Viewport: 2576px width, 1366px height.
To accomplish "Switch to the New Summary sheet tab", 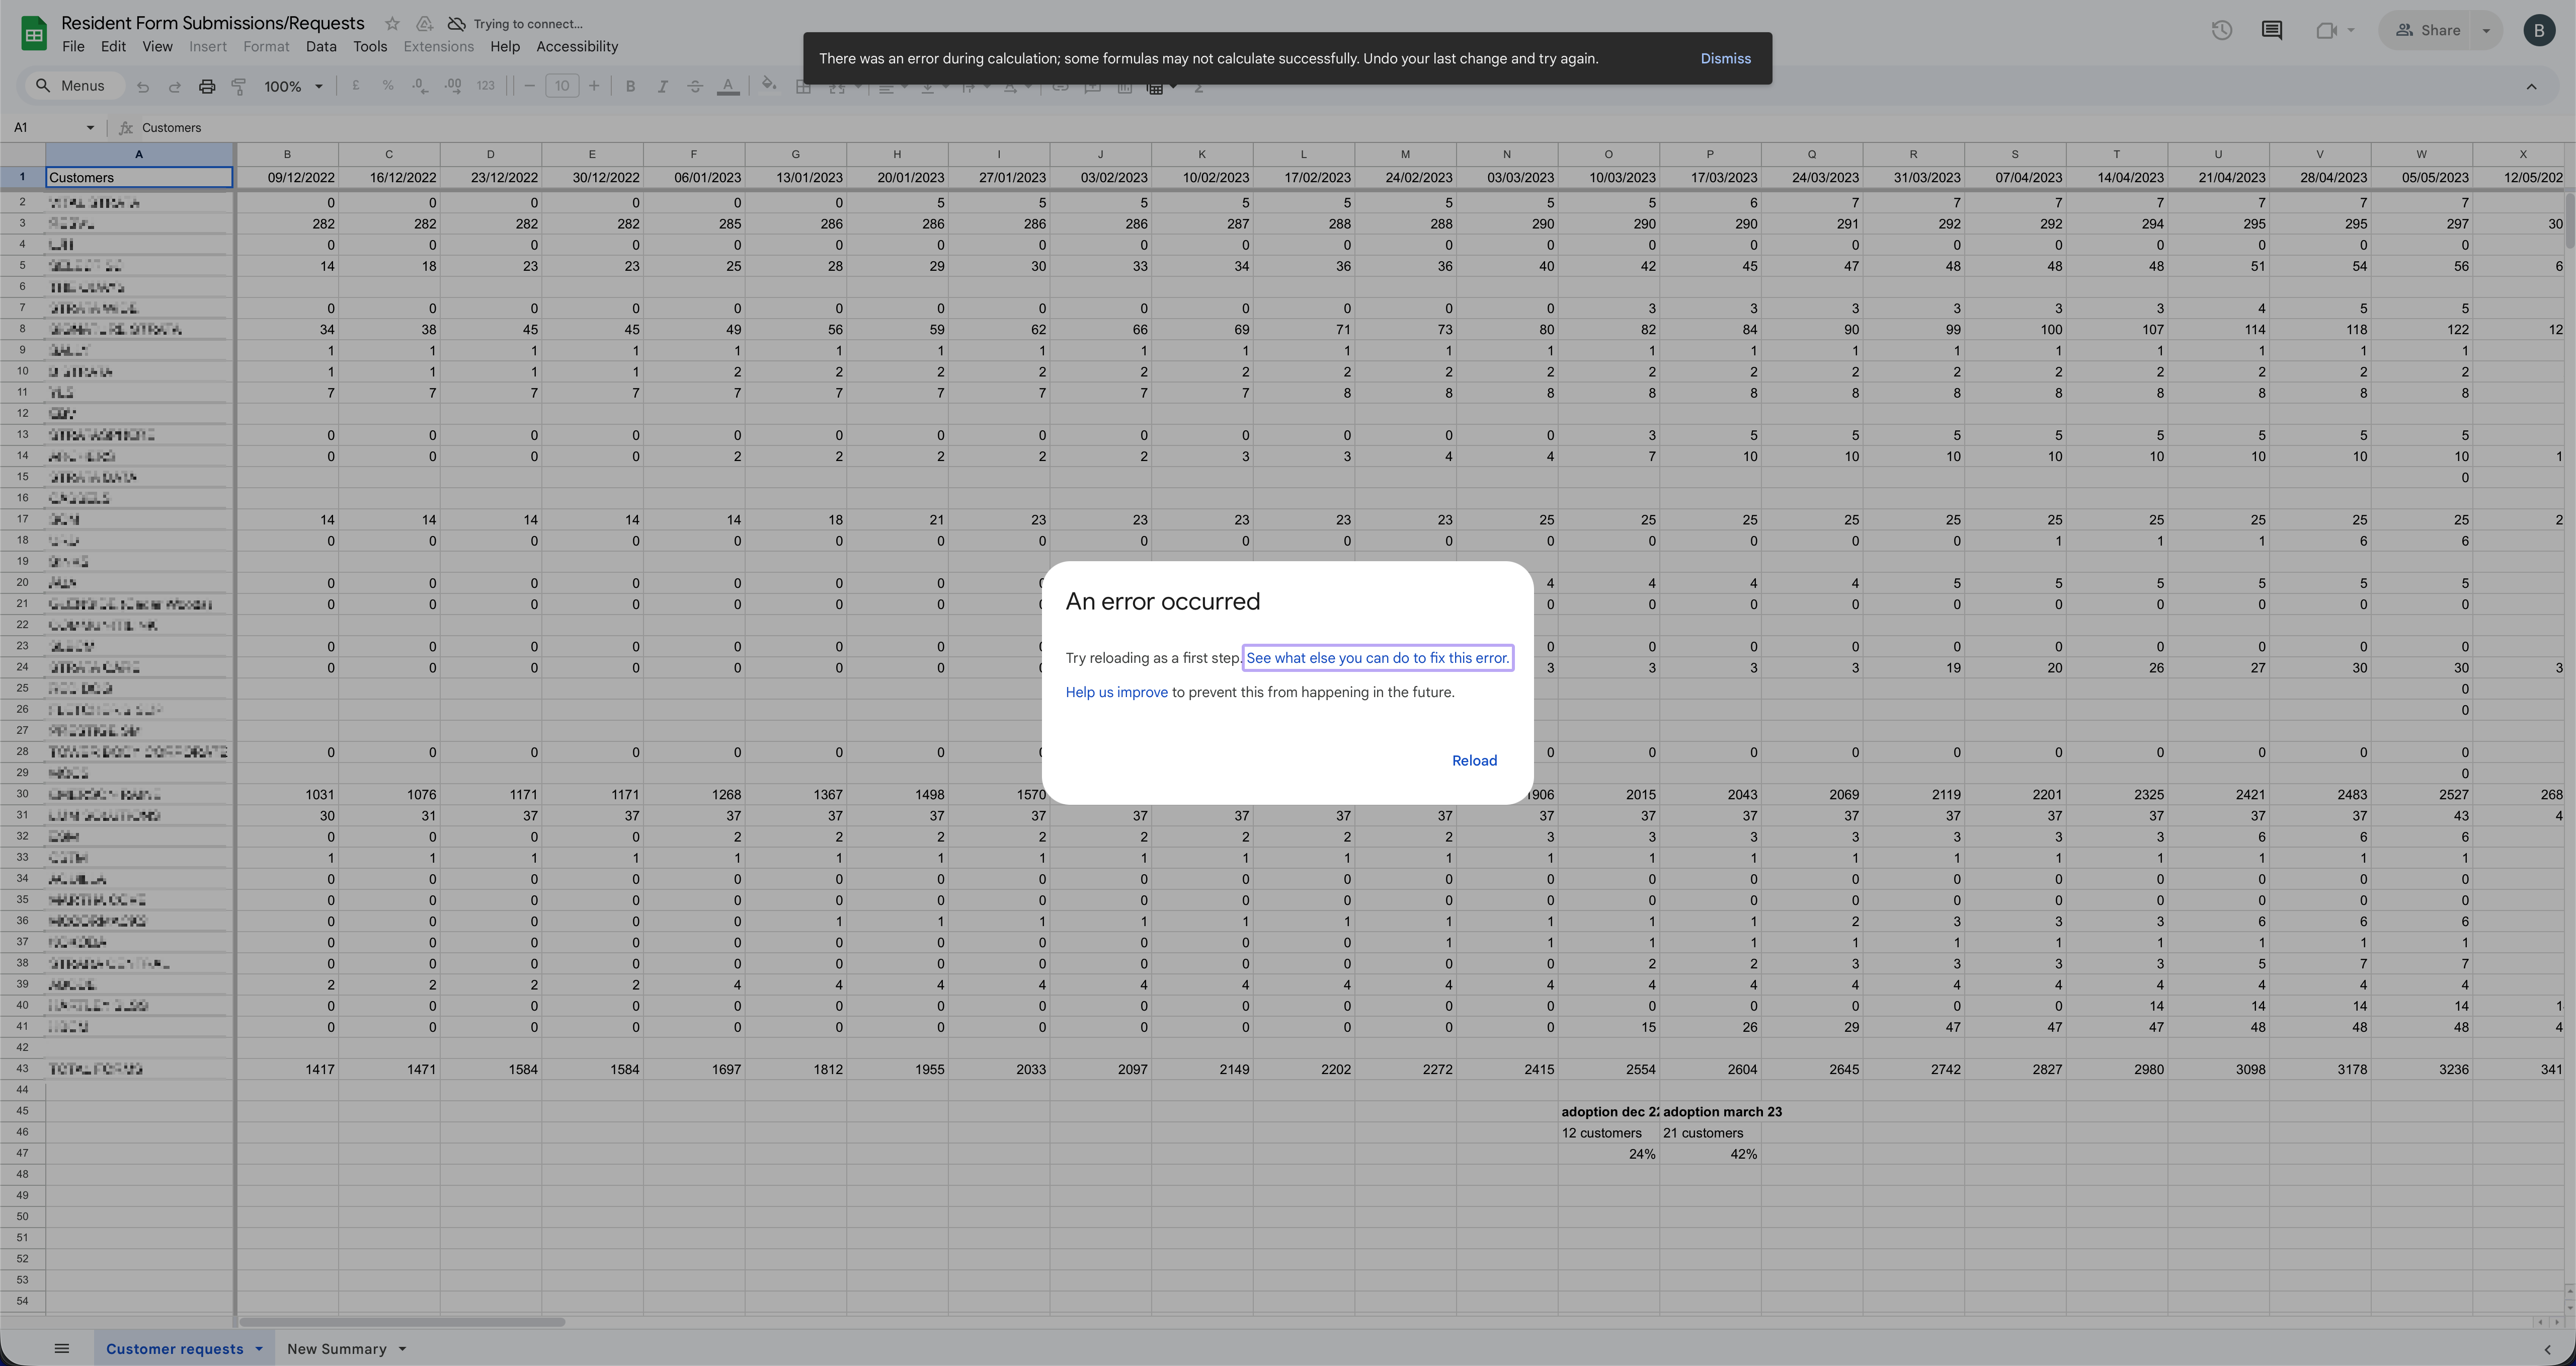I will point(336,1349).
